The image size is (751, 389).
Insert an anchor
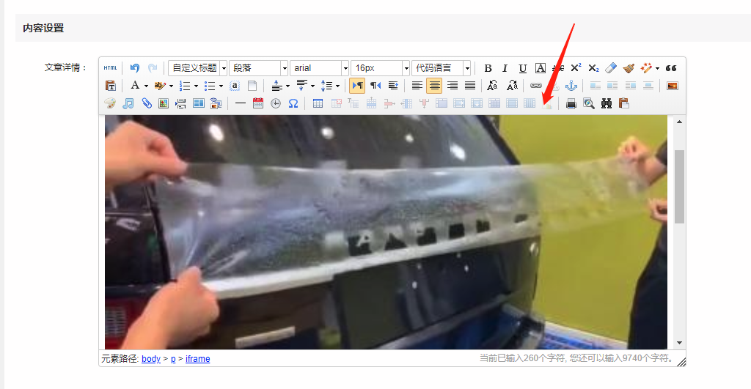click(571, 86)
